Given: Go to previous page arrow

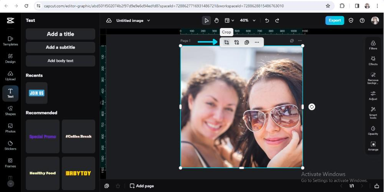Looking at the screenshot, I should pos(341,186).
